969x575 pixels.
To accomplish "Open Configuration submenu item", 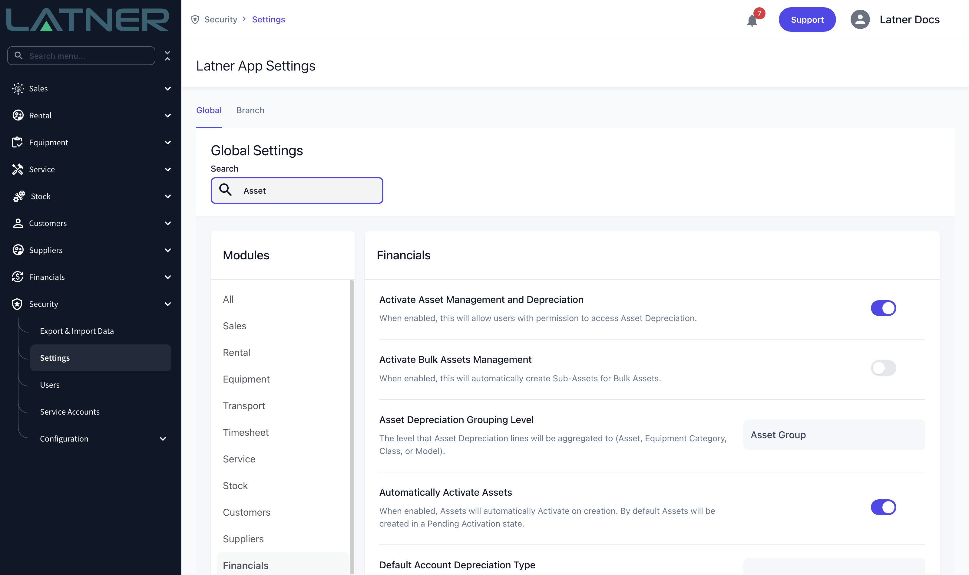I will point(101,439).
